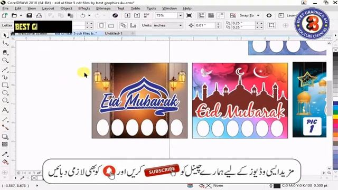
Task: Click the Export icon
Action: pyautogui.click(x=137, y=15)
